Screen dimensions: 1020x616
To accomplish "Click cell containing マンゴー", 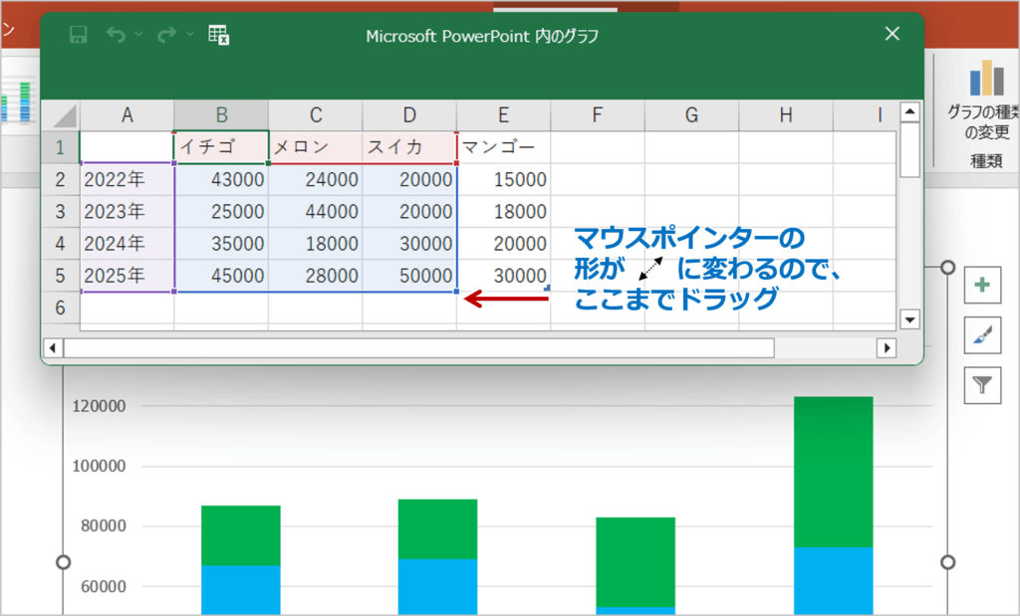I will pos(503,147).
